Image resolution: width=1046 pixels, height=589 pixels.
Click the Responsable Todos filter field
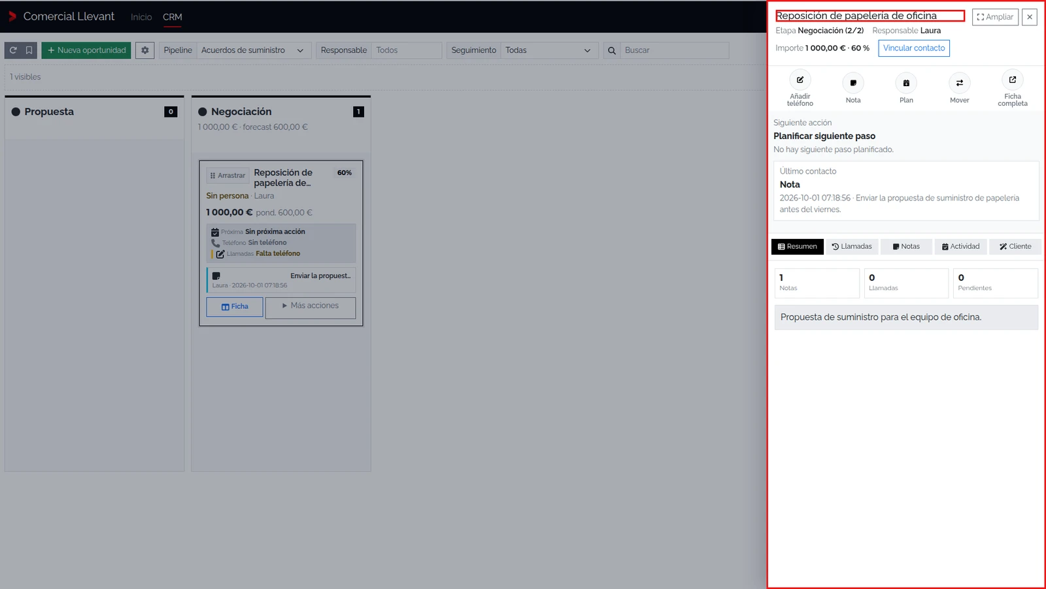(407, 50)
